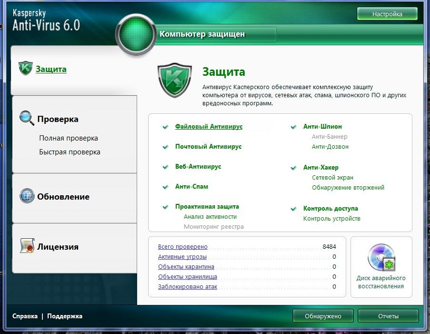Viewport: 430px width, 334px height.
Task: Open Анти-Шпион component
Action: click(x=323, y=127)
